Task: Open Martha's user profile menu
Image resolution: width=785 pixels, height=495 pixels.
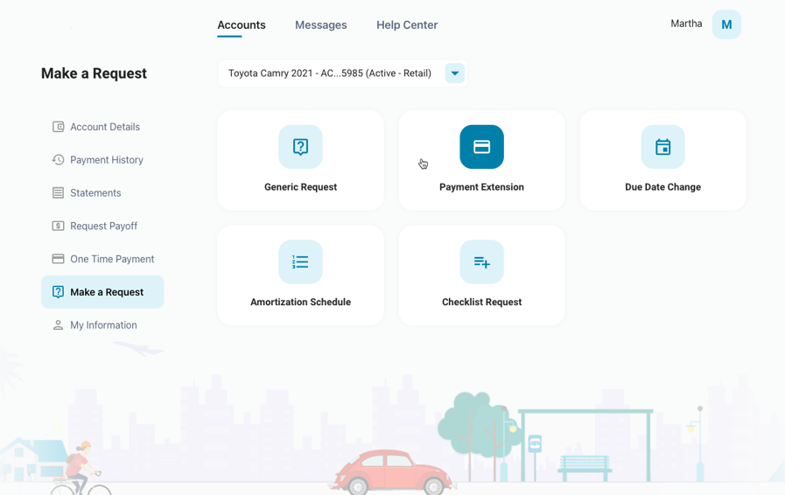Action: pyautogui.click(x=686, y=24)
